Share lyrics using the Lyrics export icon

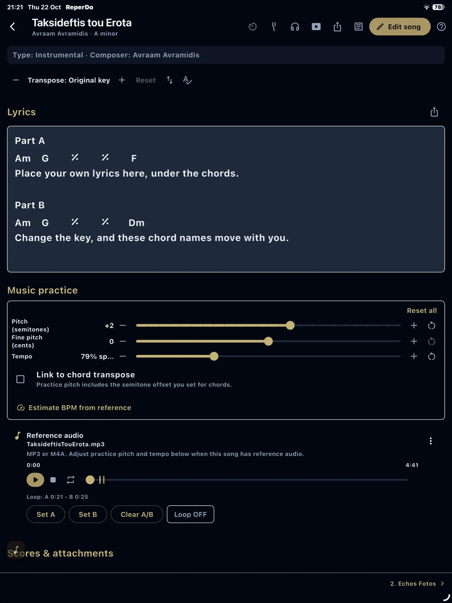(434, 112)
